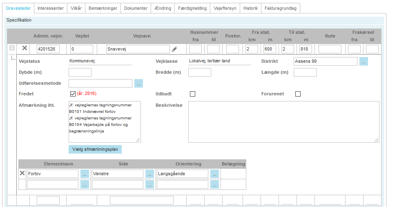
Task: Open the Distrikt lookup button
Action: click(364, 61)
